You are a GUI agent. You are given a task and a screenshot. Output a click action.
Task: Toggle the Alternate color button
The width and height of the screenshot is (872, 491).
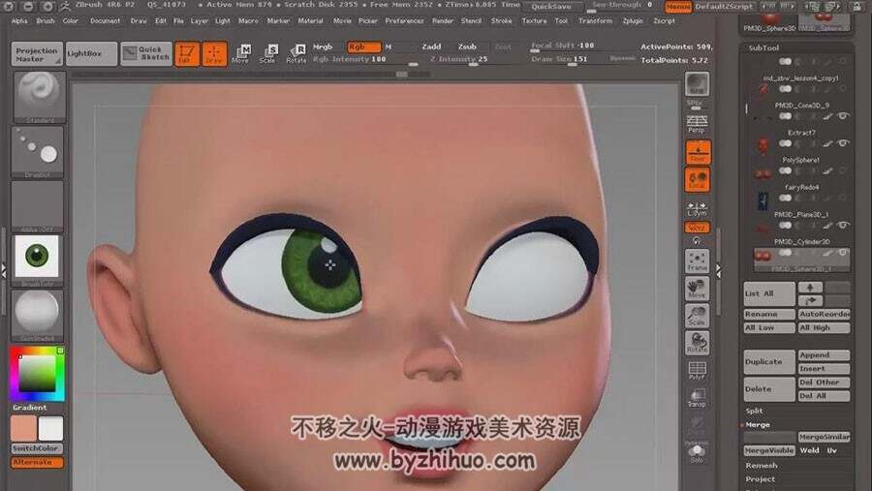pos(37,463)
